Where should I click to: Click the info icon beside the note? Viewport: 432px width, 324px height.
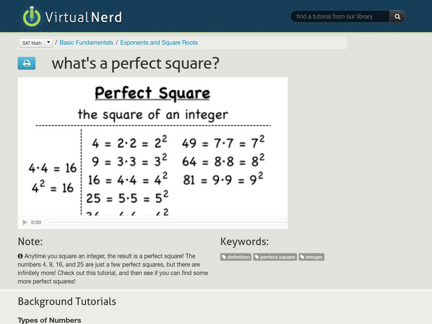21,256
